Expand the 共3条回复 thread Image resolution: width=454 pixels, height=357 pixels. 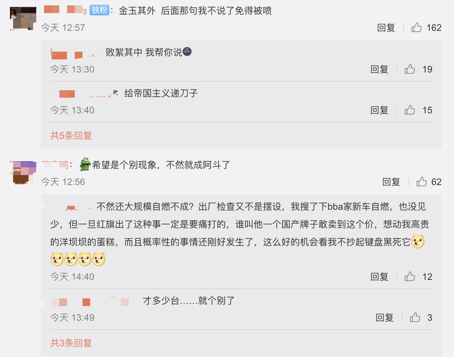coord(71,343)
